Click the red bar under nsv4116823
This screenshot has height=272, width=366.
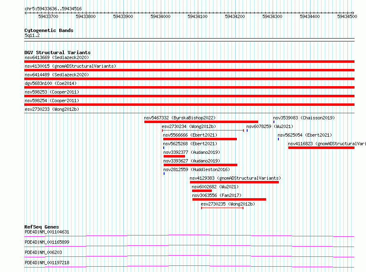pos(321,148)
